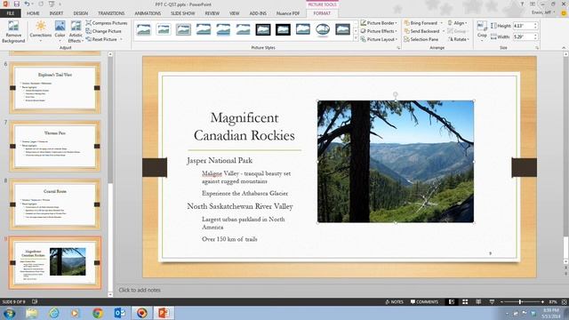Switch to the REVIEW tab

(212, 13)
